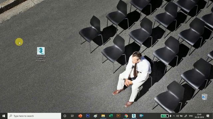Image resolution: width=213 pixels, height=119 pixels.
Task: Open the Action Center notifications
Action: (208, 116)
